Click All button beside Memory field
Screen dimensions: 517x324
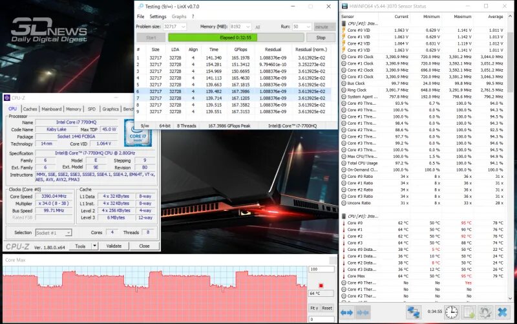pos(257,27)
